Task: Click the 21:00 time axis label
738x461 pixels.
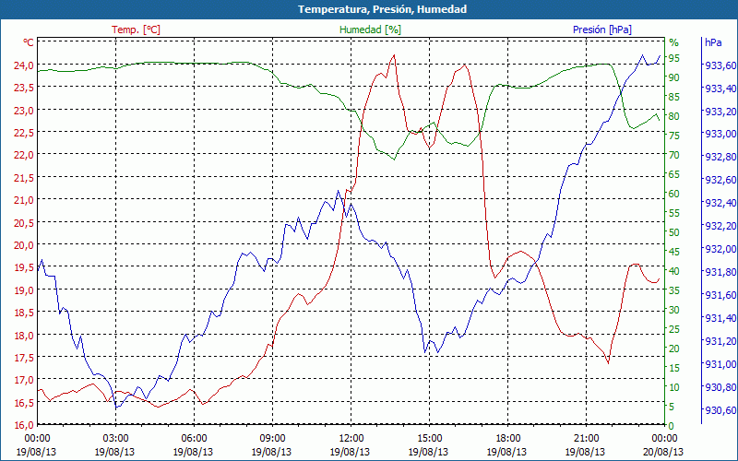Action: click(587, 439)
